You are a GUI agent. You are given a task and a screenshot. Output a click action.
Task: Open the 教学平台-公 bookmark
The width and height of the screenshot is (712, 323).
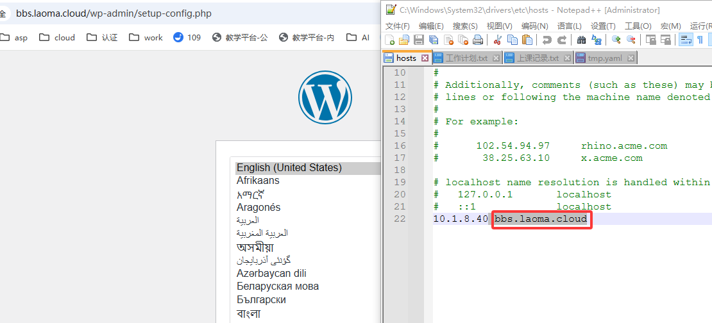pos(240,37)
